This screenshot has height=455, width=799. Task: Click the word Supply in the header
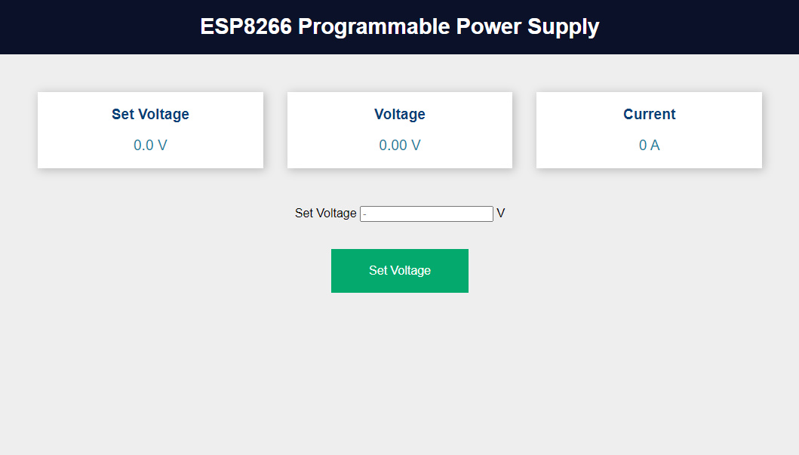click(563, 27)
